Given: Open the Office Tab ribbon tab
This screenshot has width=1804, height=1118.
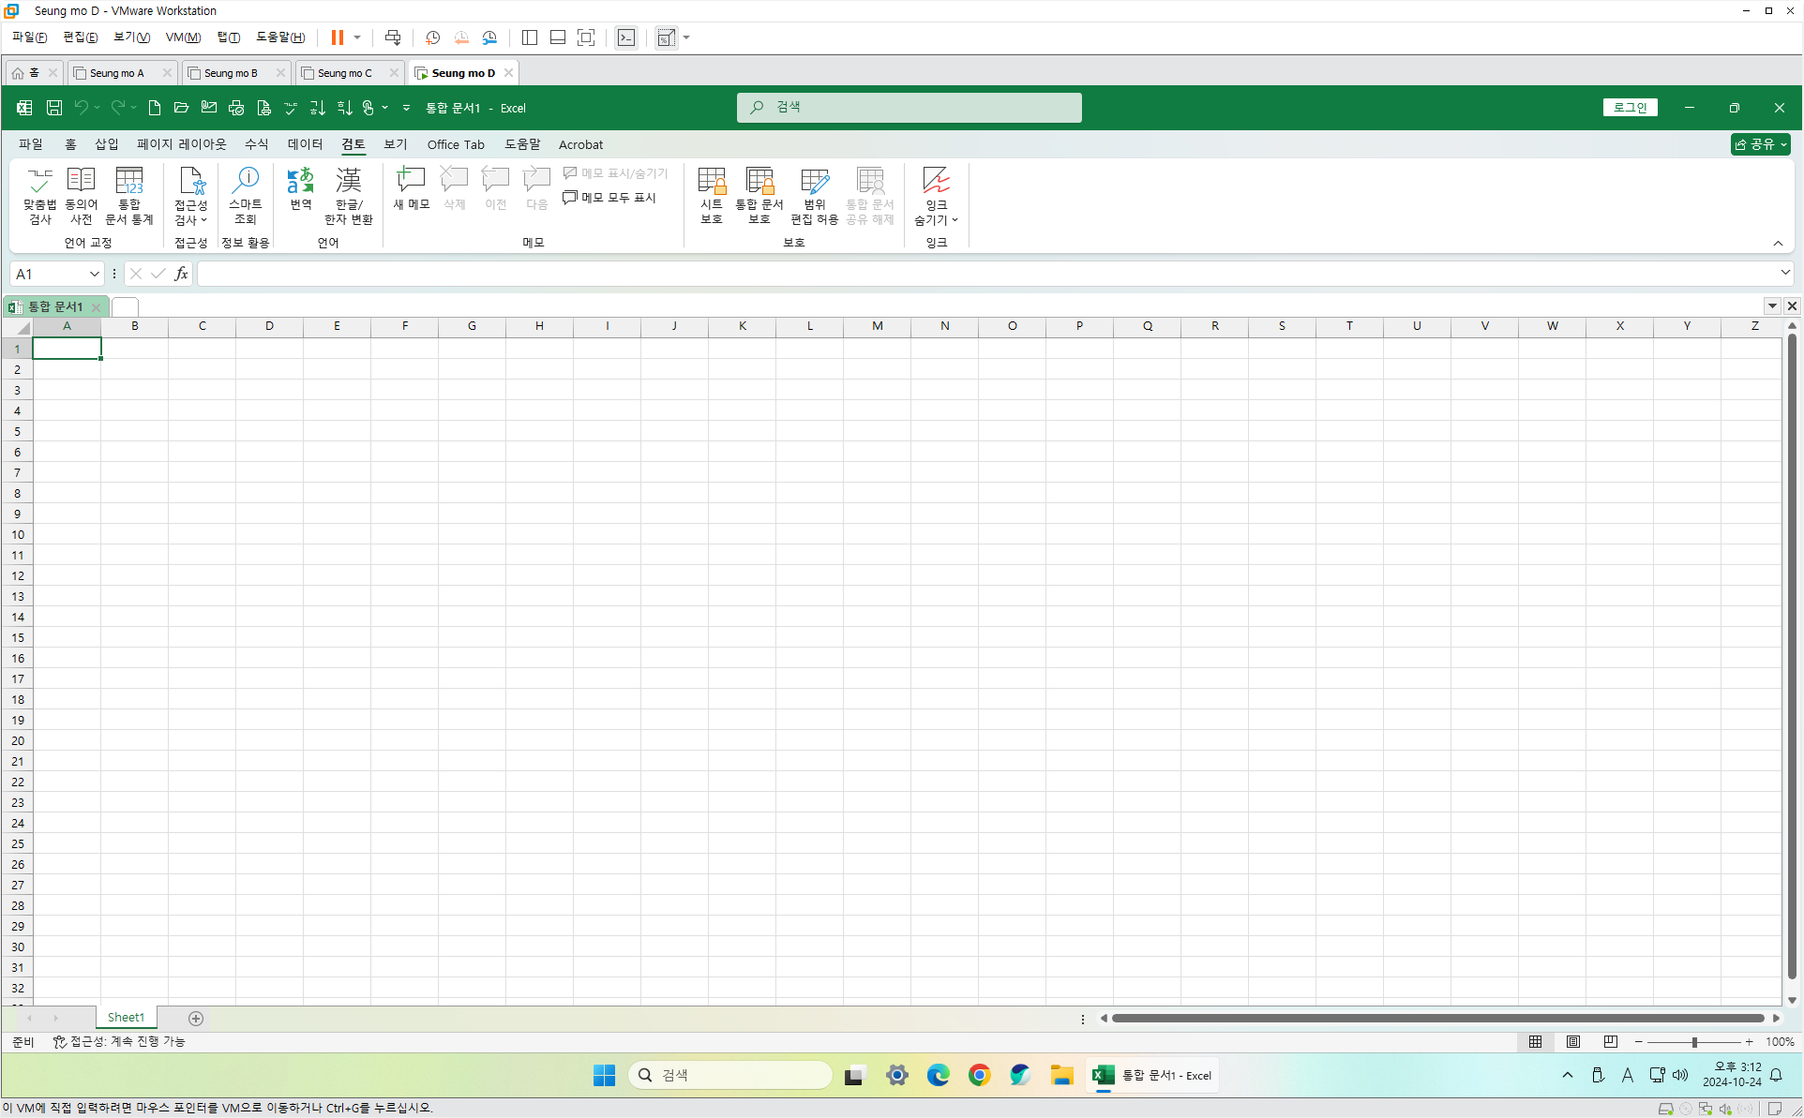Looking at the screenshot, I should [456, 144].
